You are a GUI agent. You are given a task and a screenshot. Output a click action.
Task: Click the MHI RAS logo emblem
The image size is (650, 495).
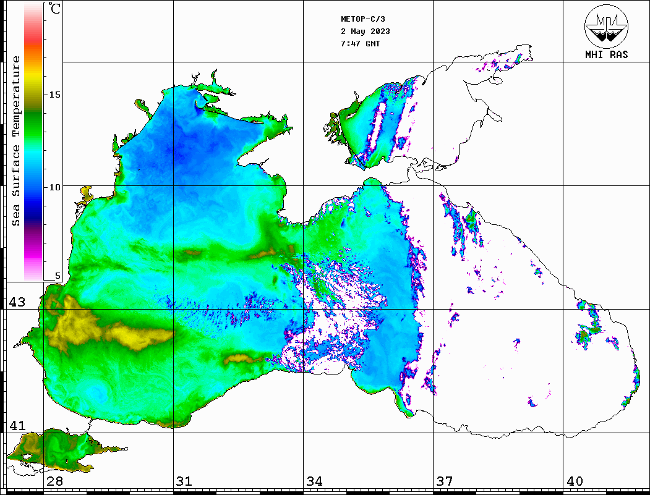pos(606,26)
